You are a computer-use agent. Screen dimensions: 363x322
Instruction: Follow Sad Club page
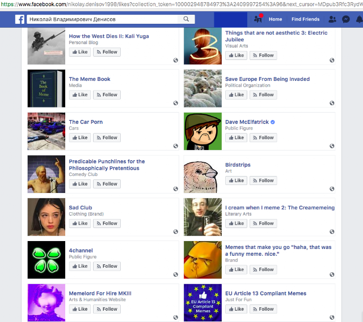(107, 224)
